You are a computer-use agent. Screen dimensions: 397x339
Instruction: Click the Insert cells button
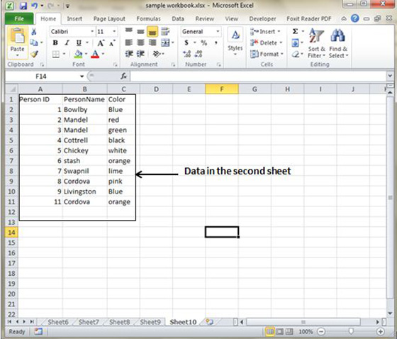pyautogui.click(x=265, y=31)
